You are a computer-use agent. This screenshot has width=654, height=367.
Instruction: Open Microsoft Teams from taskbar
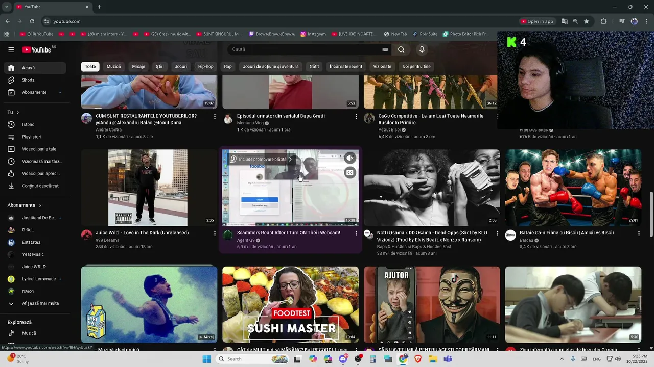point(448,359)
